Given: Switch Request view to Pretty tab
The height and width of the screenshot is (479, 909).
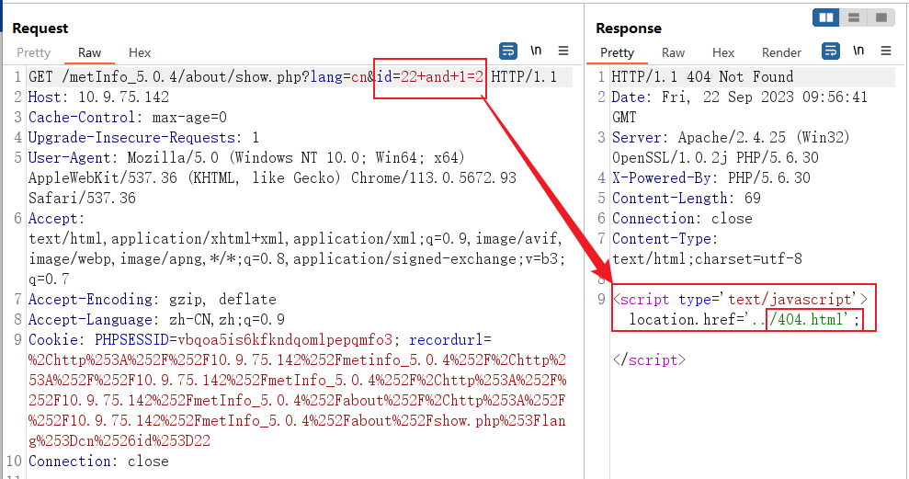Looking at the screenshot, I should tap(34, 52).
